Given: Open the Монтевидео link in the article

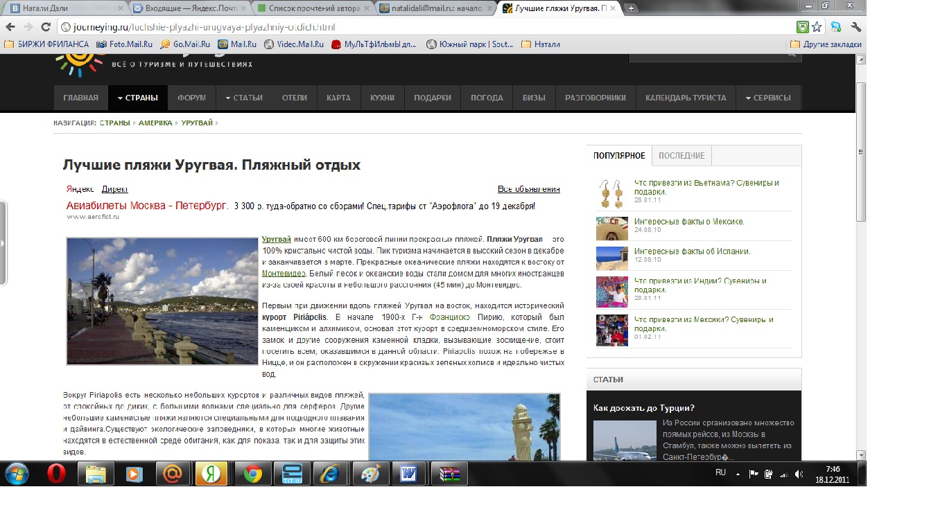Looking at the screenshot, I should pos(284,274).
